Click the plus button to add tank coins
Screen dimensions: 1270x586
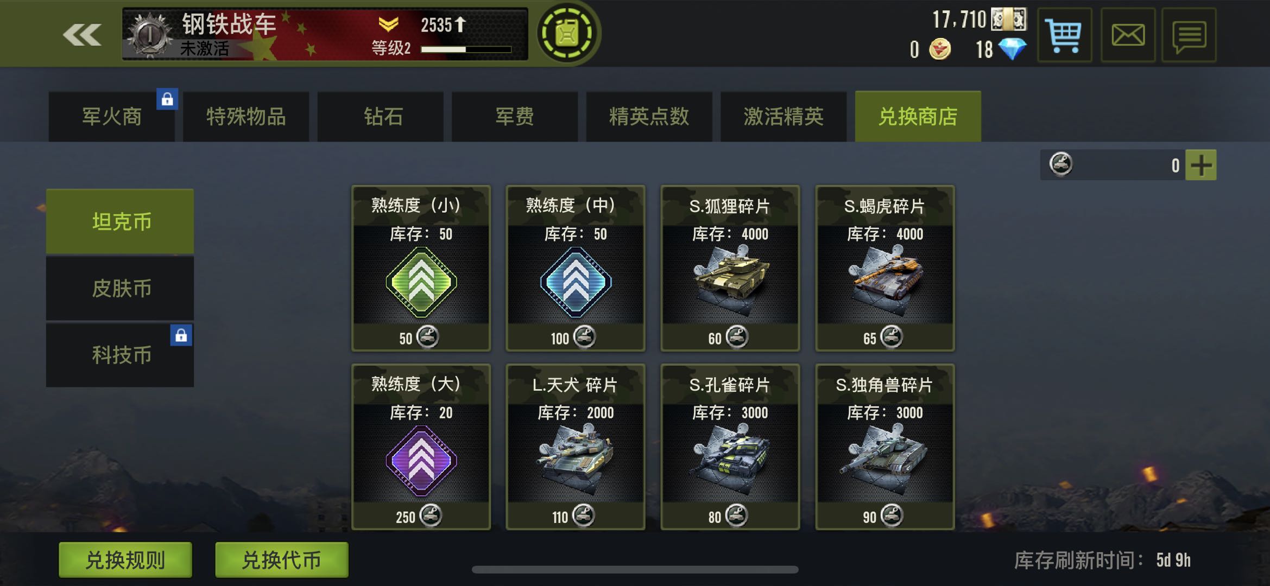pos(1201,165)
